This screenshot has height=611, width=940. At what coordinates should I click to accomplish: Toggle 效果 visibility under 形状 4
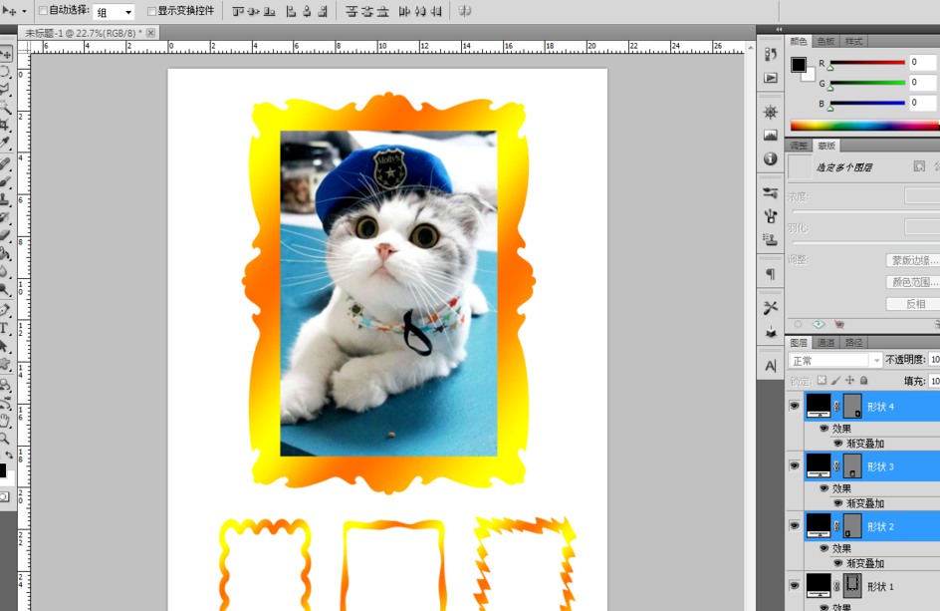pos(823,428)
